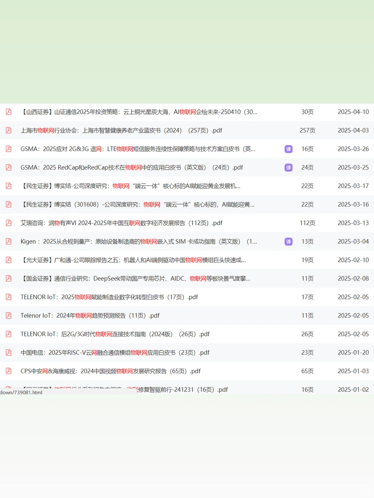Screen dimensions: 374x498
Task: Click the date 2025-02-10
Action: (x=353, y=260)
